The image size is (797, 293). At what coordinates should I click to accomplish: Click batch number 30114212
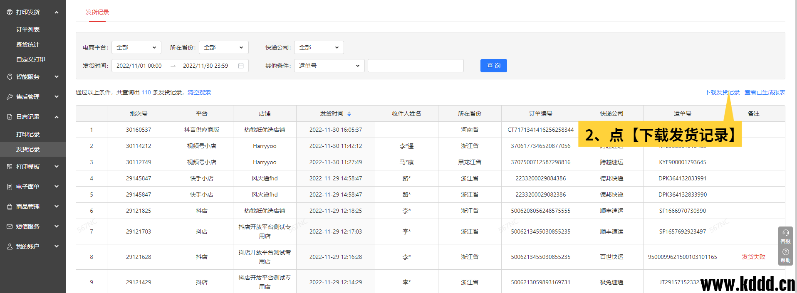tap(139, 146)
